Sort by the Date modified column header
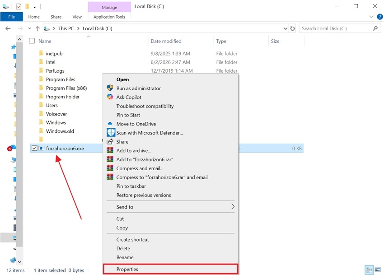 pos(181,41)
